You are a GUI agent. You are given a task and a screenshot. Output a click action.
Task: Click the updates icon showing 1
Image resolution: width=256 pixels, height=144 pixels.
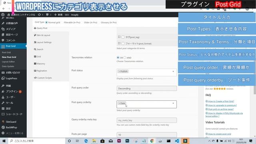pyautogui.click(x=40, y=15)
